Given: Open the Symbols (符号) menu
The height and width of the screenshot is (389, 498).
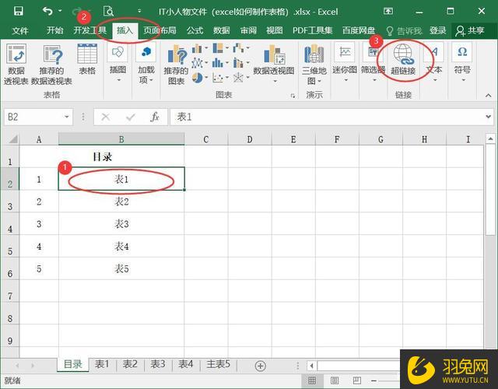Looking at the screenshot, I should click(462, 63).
